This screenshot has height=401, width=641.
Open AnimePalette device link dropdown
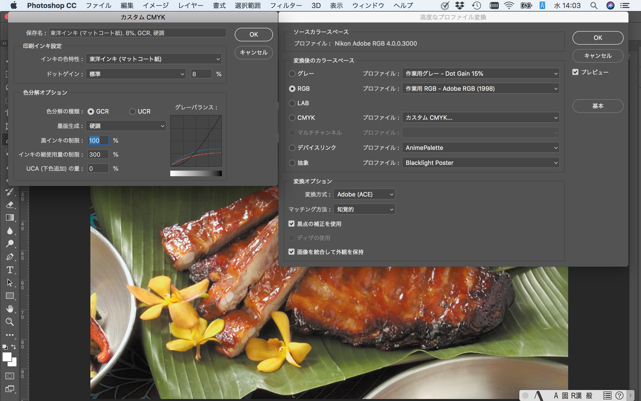[x=480, y=148]
